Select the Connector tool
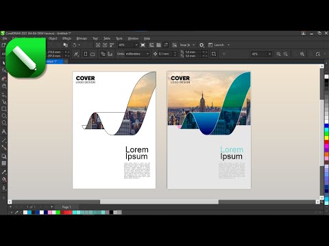The image size is (329, 246). (x=4, y=148)
